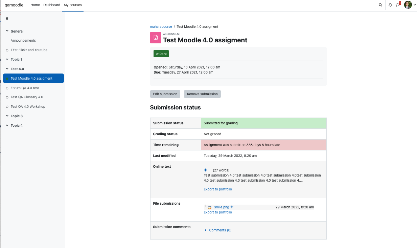This screenshot has width=417, height=248.
Task: Click the pink assignment activity icon
Action: 156,38
